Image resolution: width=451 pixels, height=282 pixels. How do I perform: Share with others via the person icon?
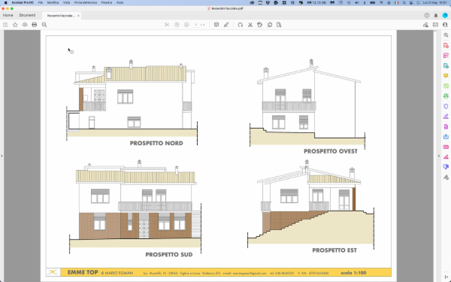click(x=445, y=25)
